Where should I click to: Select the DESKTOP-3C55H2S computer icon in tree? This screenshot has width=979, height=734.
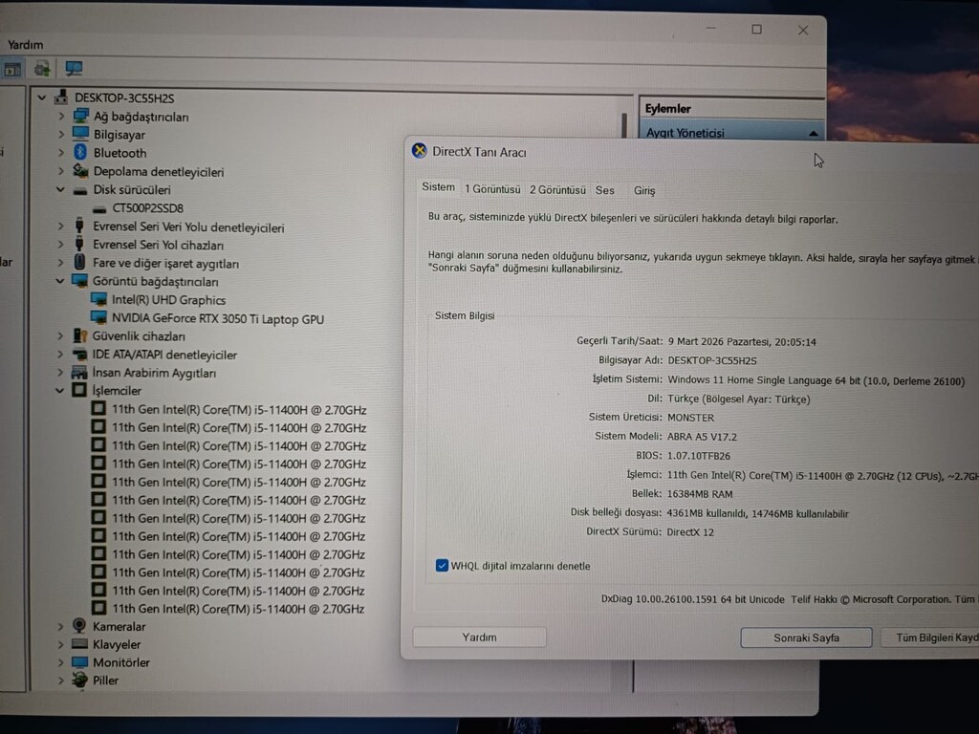(x=61, y=97)
